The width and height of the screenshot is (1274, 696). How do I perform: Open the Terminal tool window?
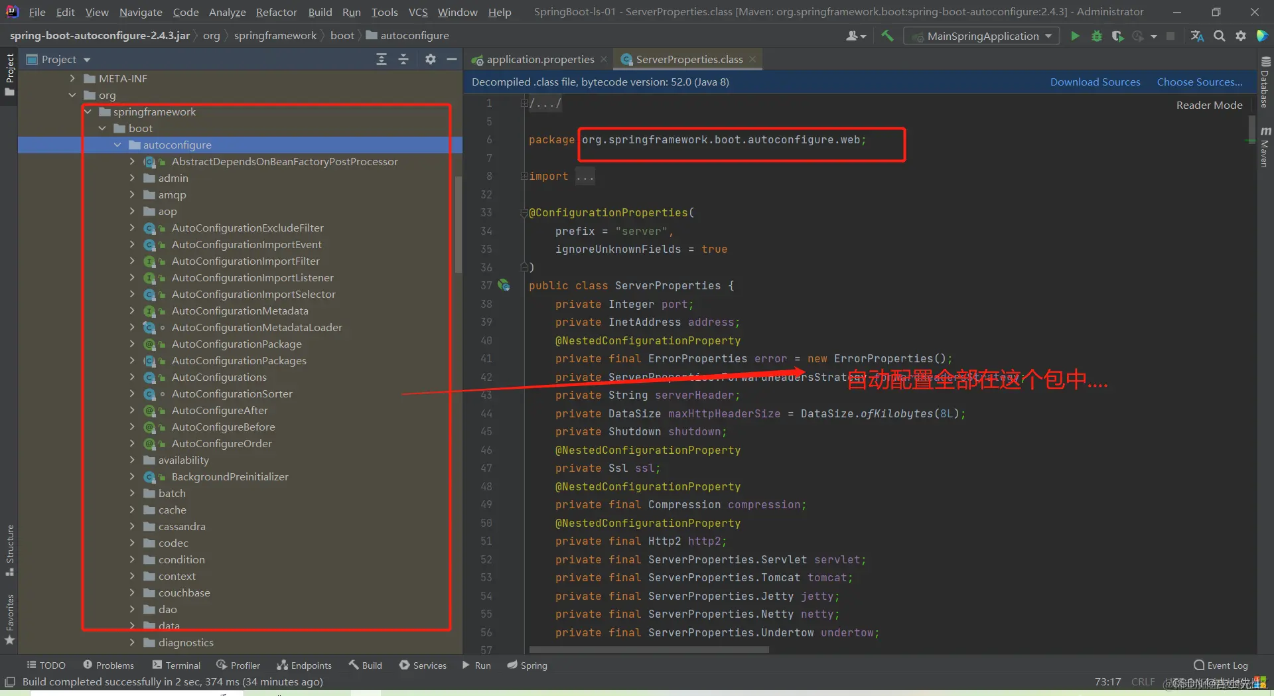[x=177, y=665]
